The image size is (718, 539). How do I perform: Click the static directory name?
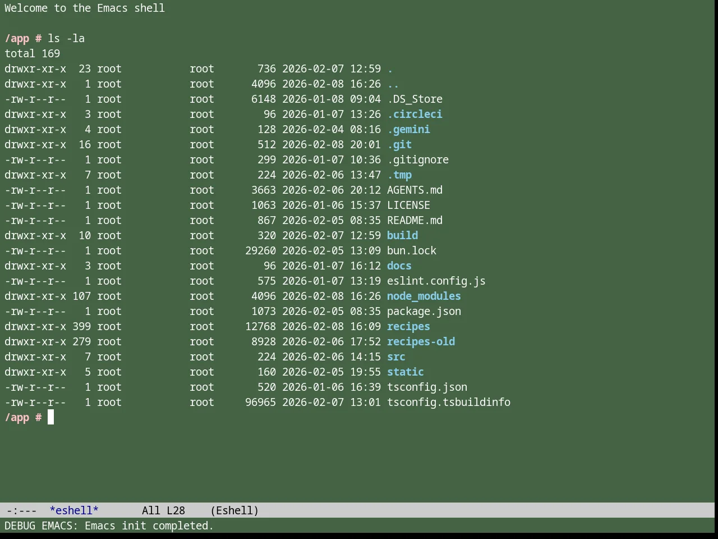[x=406, y=372]
